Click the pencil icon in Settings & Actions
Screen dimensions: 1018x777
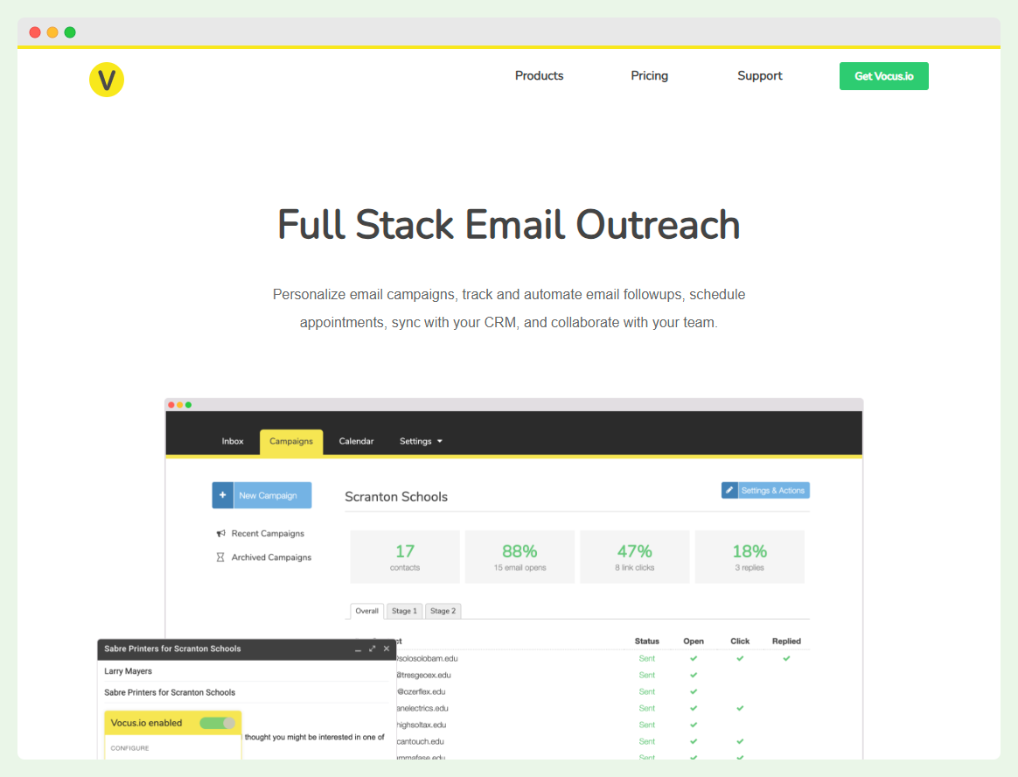(x=731, y=490)
